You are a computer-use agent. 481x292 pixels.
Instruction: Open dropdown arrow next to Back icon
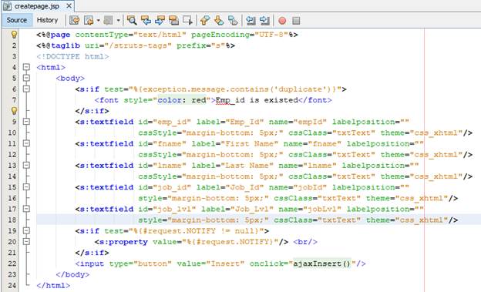pyautogui.click(x=98, y=21)
